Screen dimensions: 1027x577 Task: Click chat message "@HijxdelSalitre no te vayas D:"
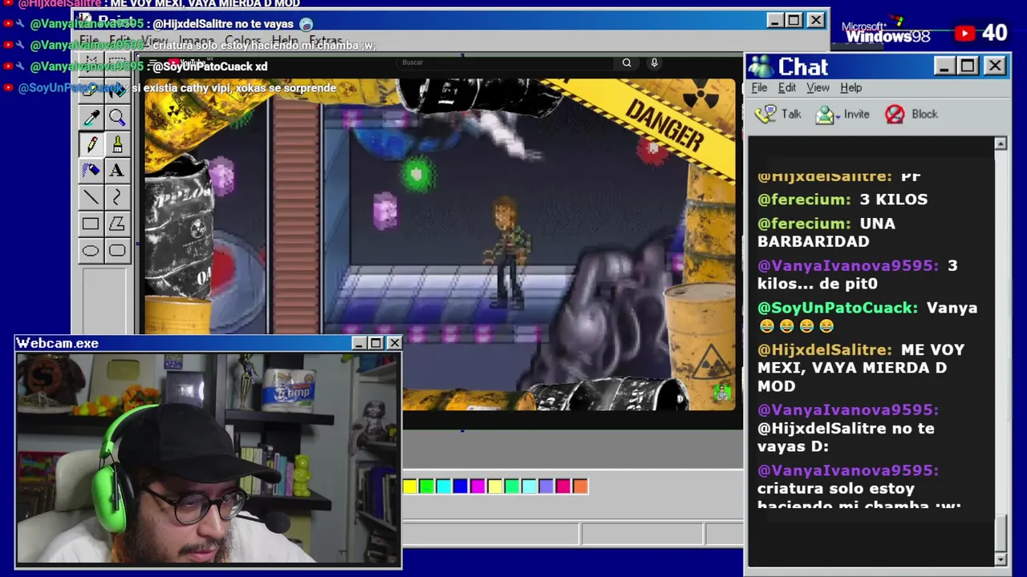point(846,437)
